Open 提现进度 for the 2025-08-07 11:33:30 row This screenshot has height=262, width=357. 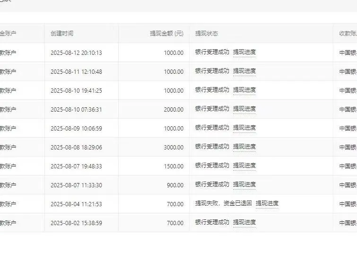pos(244,184)
